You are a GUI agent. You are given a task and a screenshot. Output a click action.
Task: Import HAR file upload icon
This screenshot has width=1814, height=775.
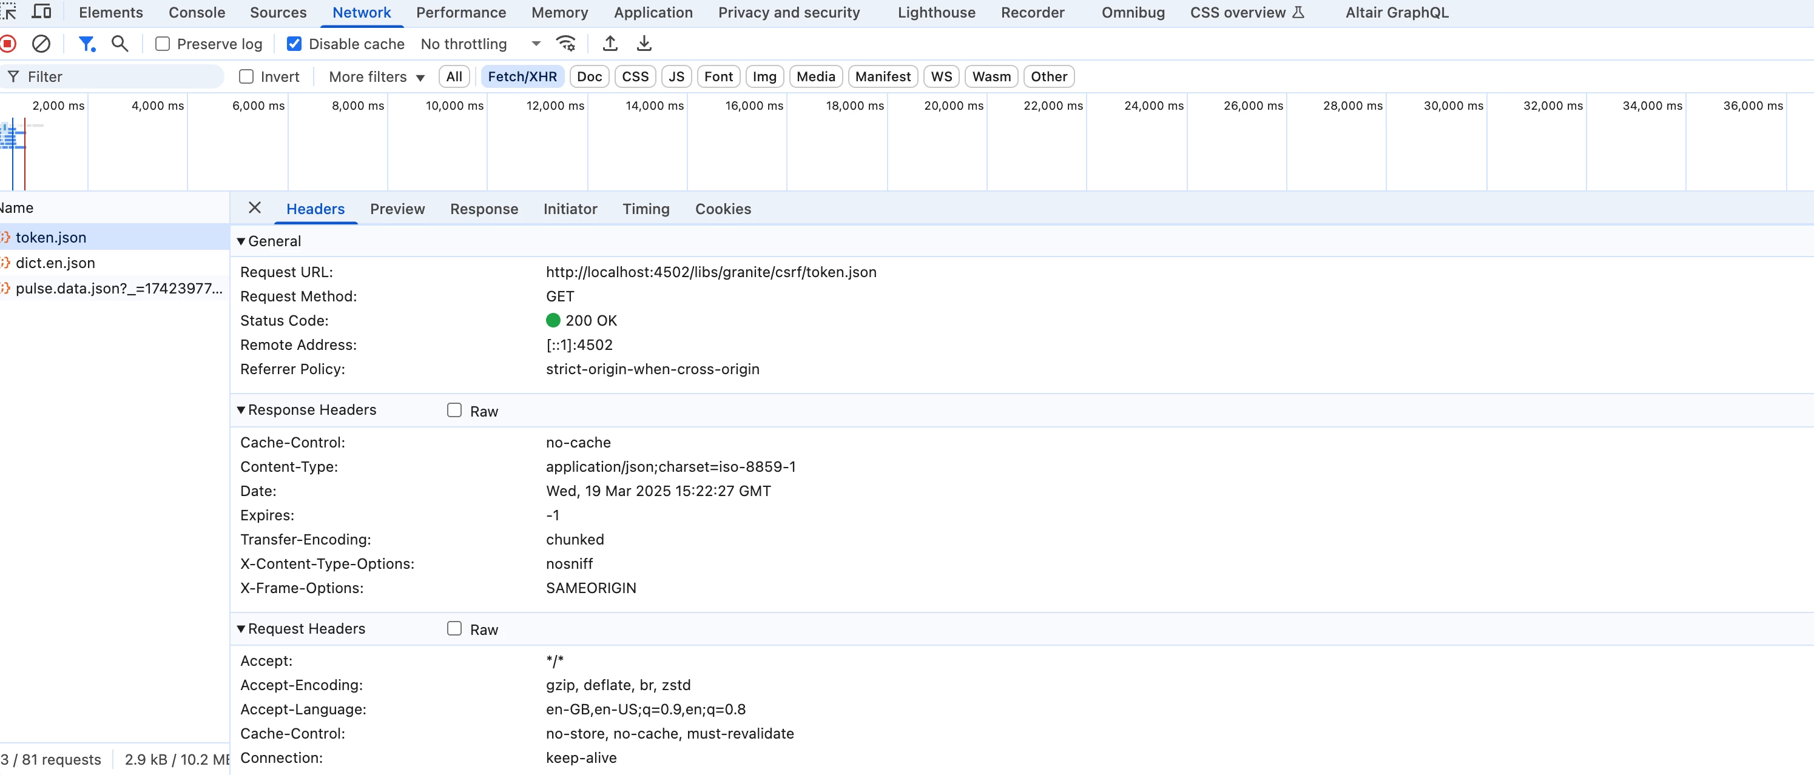pos(610,44)
